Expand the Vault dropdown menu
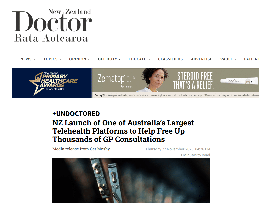Screen dimensions: 259x203 [x=228, y=59]
